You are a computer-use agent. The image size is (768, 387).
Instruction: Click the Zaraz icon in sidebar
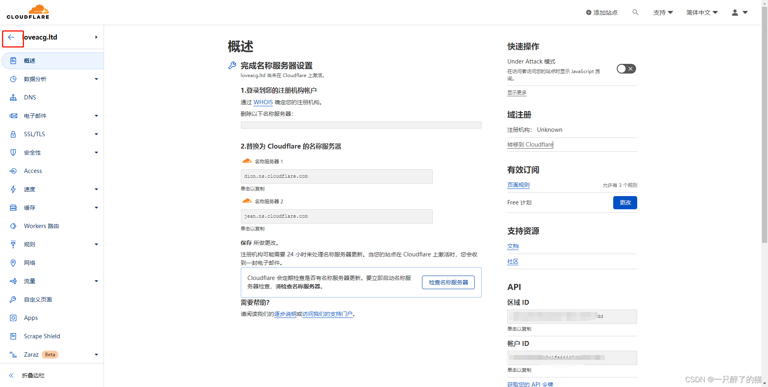pos(13,355)
